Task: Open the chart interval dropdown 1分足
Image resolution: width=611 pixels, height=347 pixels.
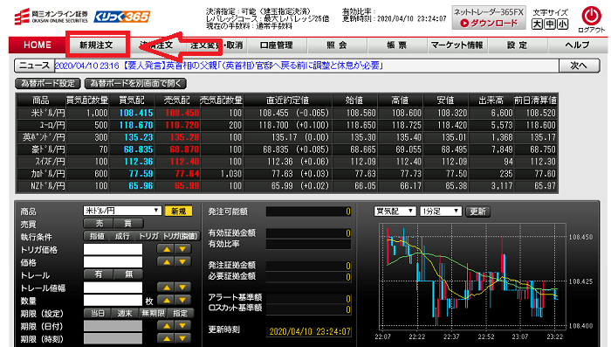Action: 441,212
